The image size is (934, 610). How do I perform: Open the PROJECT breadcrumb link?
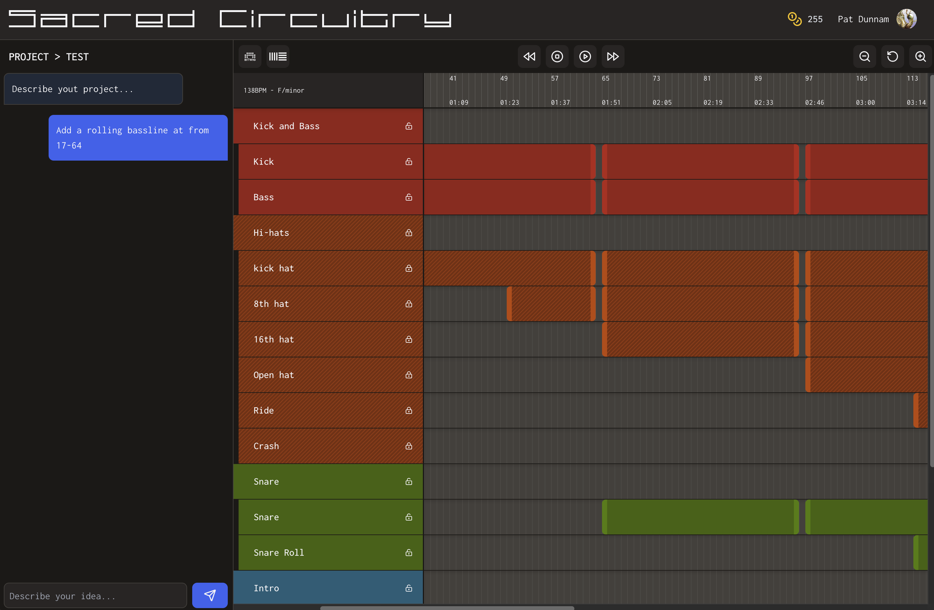(29, 57)
